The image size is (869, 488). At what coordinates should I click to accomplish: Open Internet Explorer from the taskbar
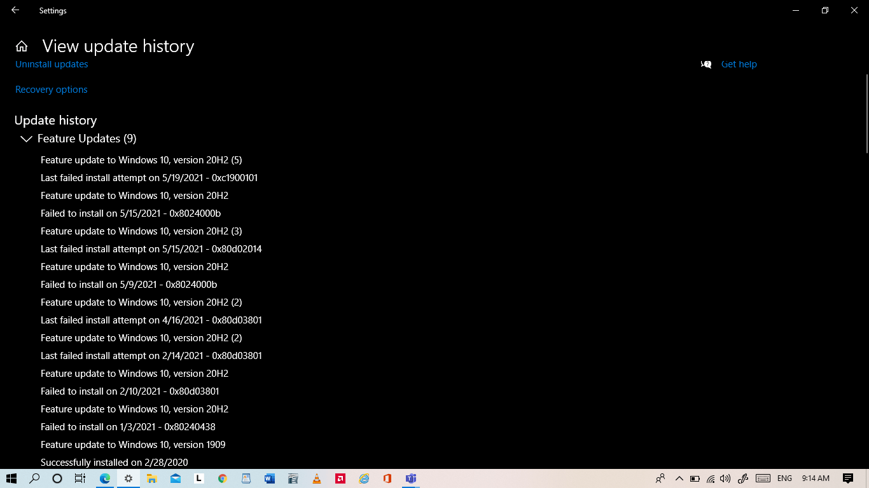point(364,478)
